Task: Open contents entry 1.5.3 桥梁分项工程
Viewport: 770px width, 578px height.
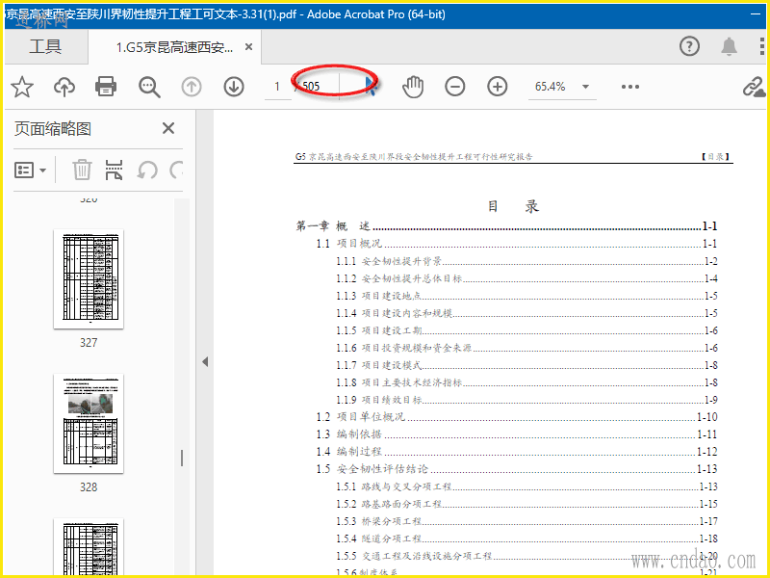Action: (x=526, y=521)
